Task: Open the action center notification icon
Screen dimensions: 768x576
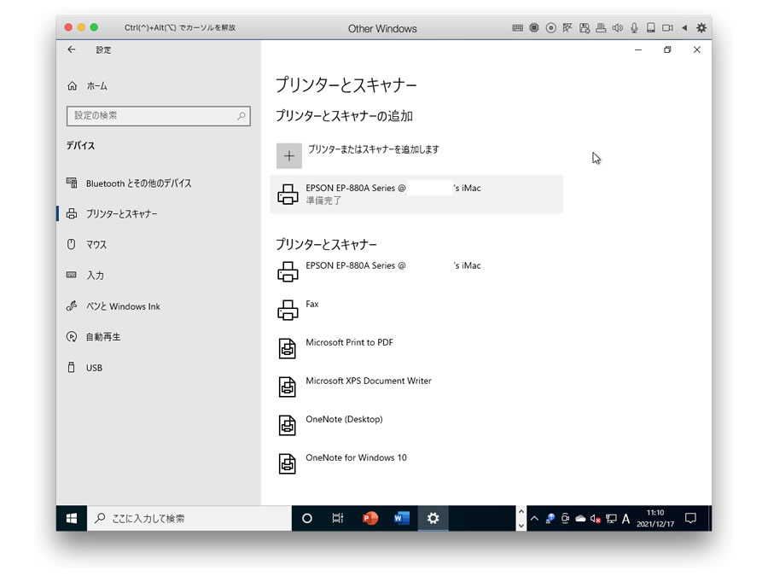Action: tap(690, 518)
